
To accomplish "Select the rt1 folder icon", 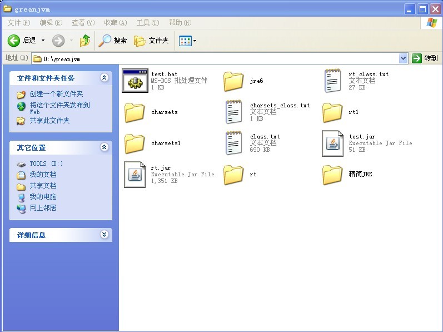I will (332, 112).
